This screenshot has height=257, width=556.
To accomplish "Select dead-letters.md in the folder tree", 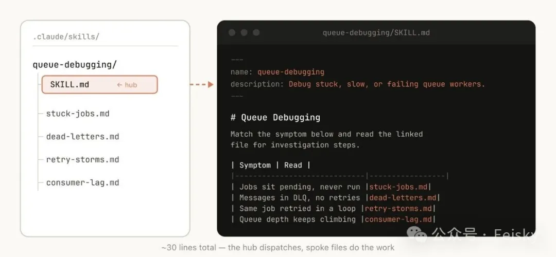I will tap(82, 137).
